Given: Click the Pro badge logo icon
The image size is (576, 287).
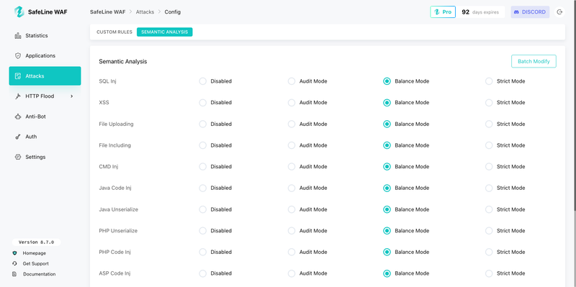Looking at the screenshot, I should point(437,12).
